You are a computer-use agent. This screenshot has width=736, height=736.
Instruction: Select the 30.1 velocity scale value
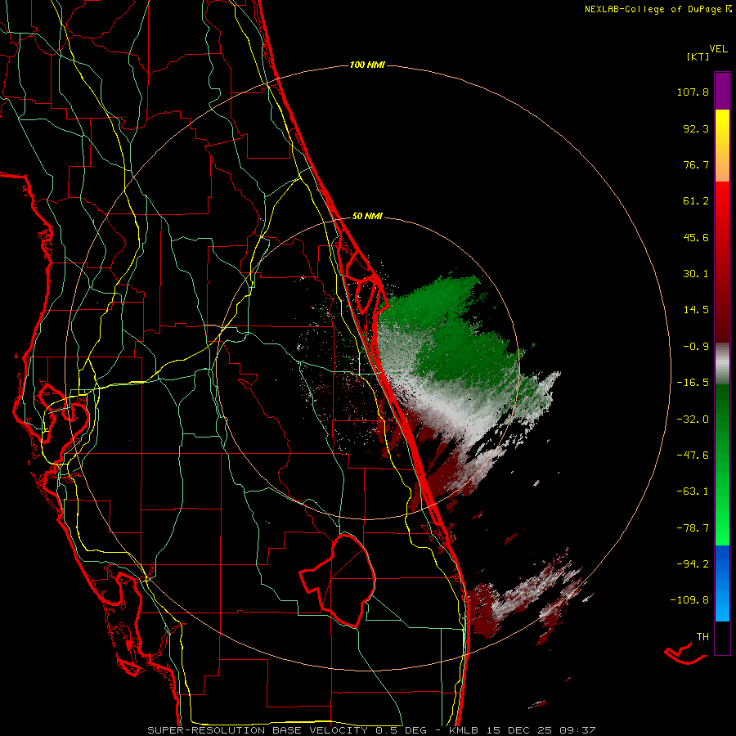coord(696,274)
